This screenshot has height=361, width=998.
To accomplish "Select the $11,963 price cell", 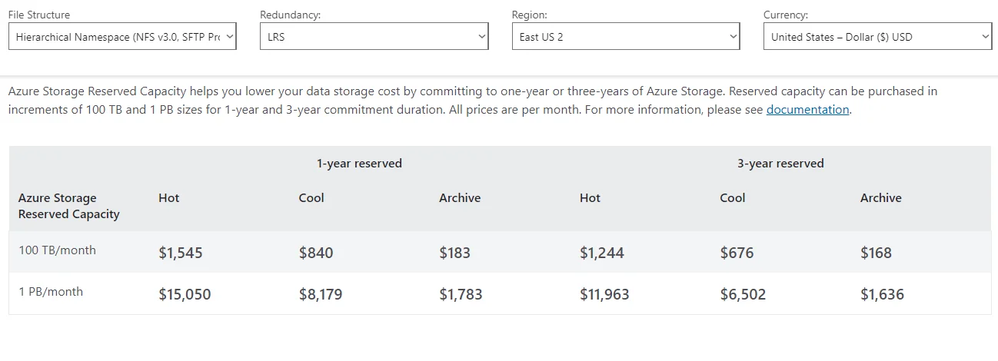I will pyautogui.click(x=604, y=294).
